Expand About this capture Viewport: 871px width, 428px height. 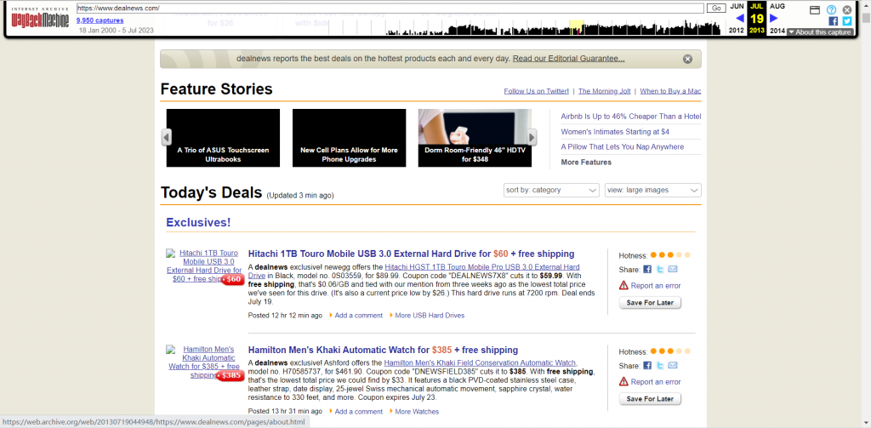tap(820, 32)
